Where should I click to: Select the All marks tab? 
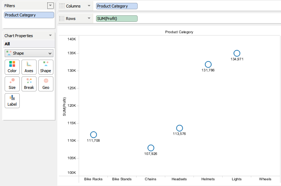[x=7, y=44]
